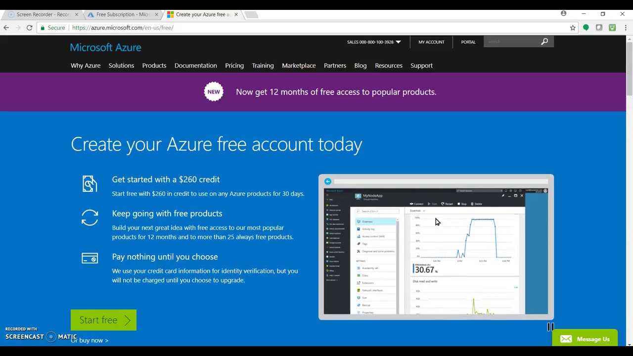Expand the Sales phone number dropdown

tap(398, 42)
